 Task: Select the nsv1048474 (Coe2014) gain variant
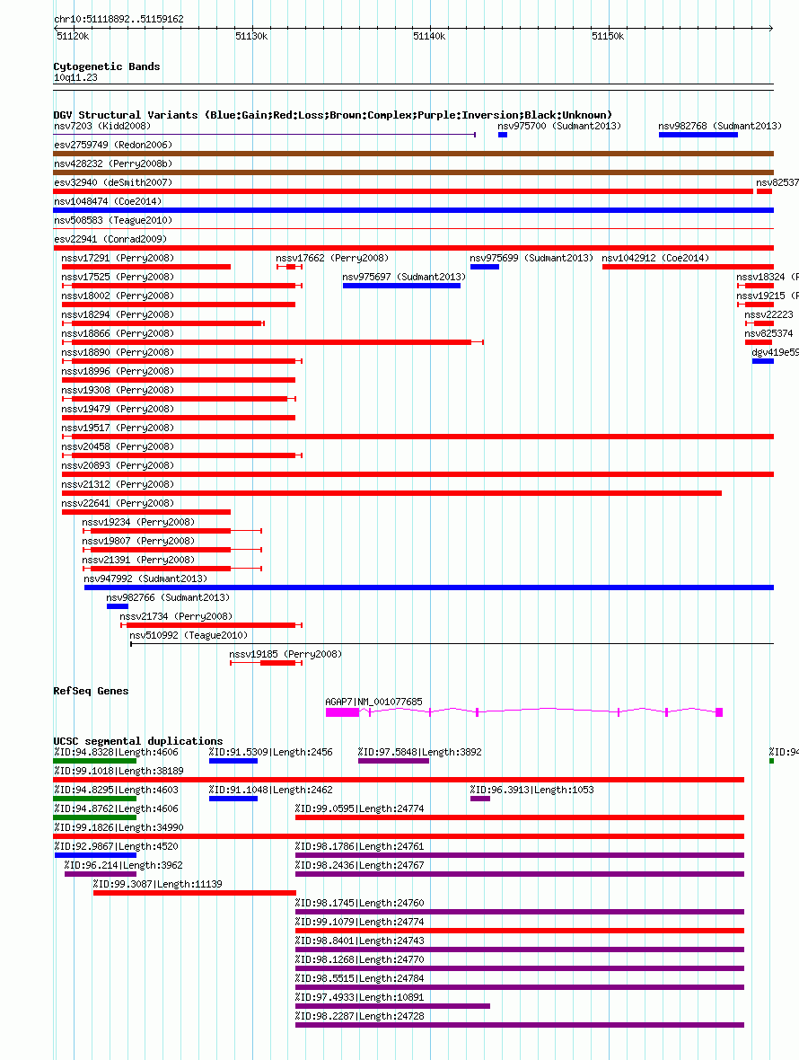[413, 210]
